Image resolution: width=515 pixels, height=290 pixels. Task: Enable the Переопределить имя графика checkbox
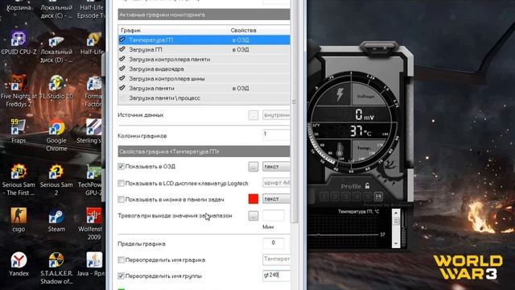(121, 259)
